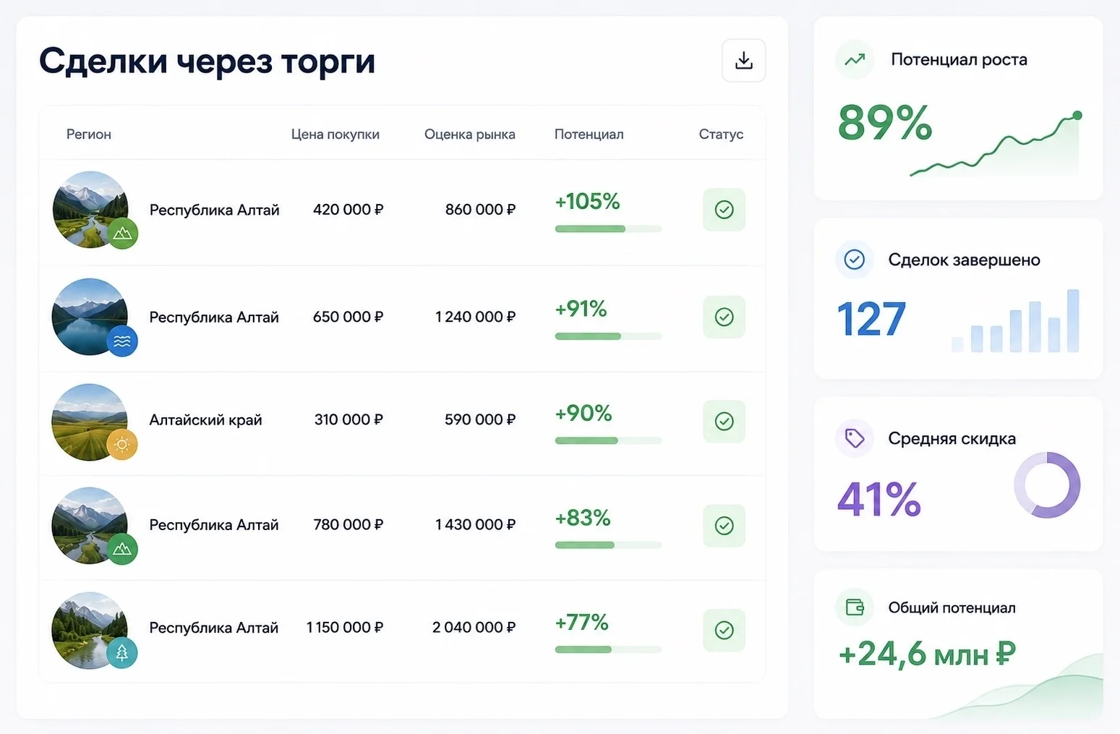1120x734 pixels.
Task: Click market estimate 590 000 ₽
Action: (480, 419)
